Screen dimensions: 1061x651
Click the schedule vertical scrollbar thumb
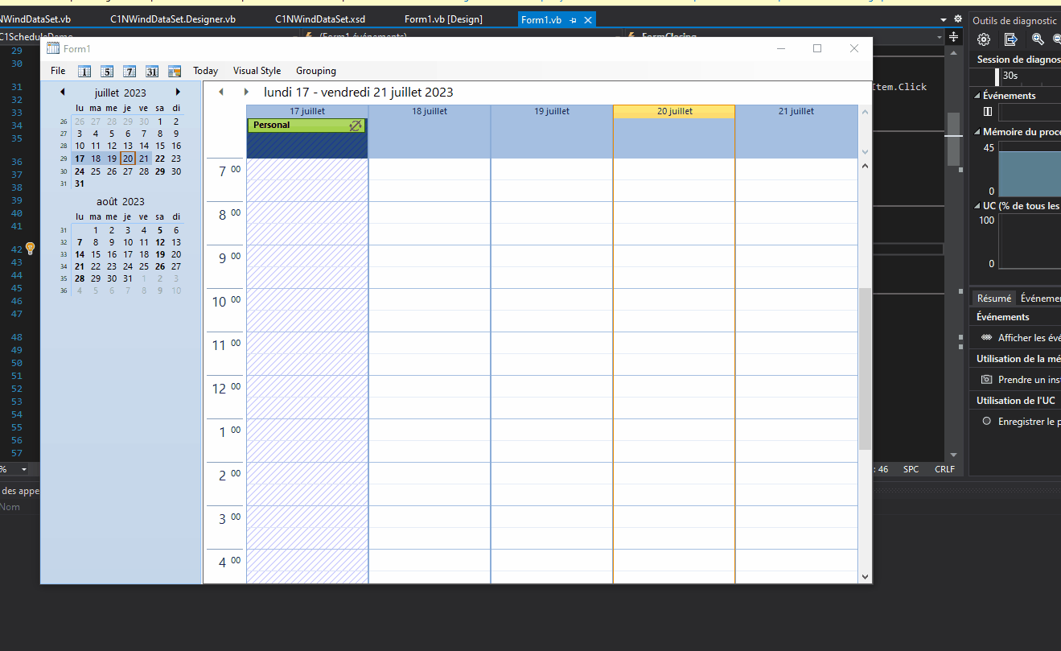[866, 369]
